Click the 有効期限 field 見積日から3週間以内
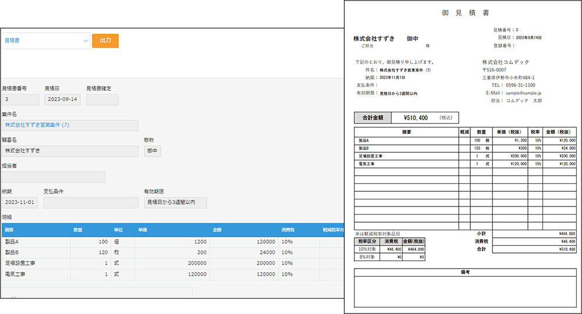582x314 pixels. 175,202
